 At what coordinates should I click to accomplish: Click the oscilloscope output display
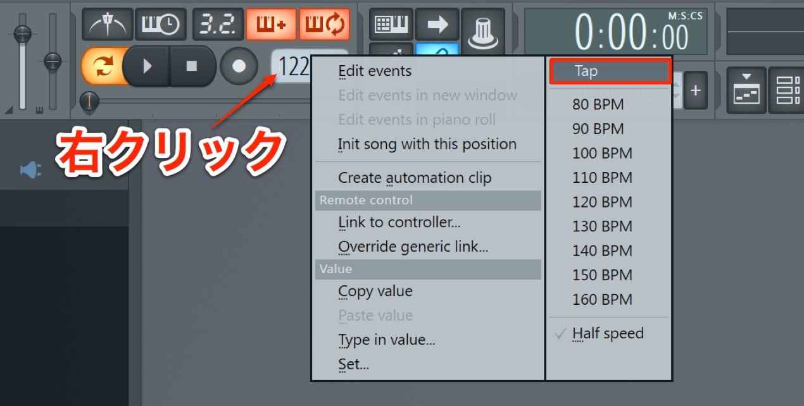tap(765, 32)
